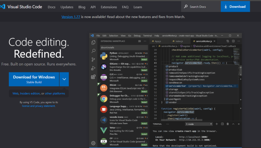Click the Debugger for Chrome extension icon
This screenshot has height=148, width=261.
click(104, 99)
